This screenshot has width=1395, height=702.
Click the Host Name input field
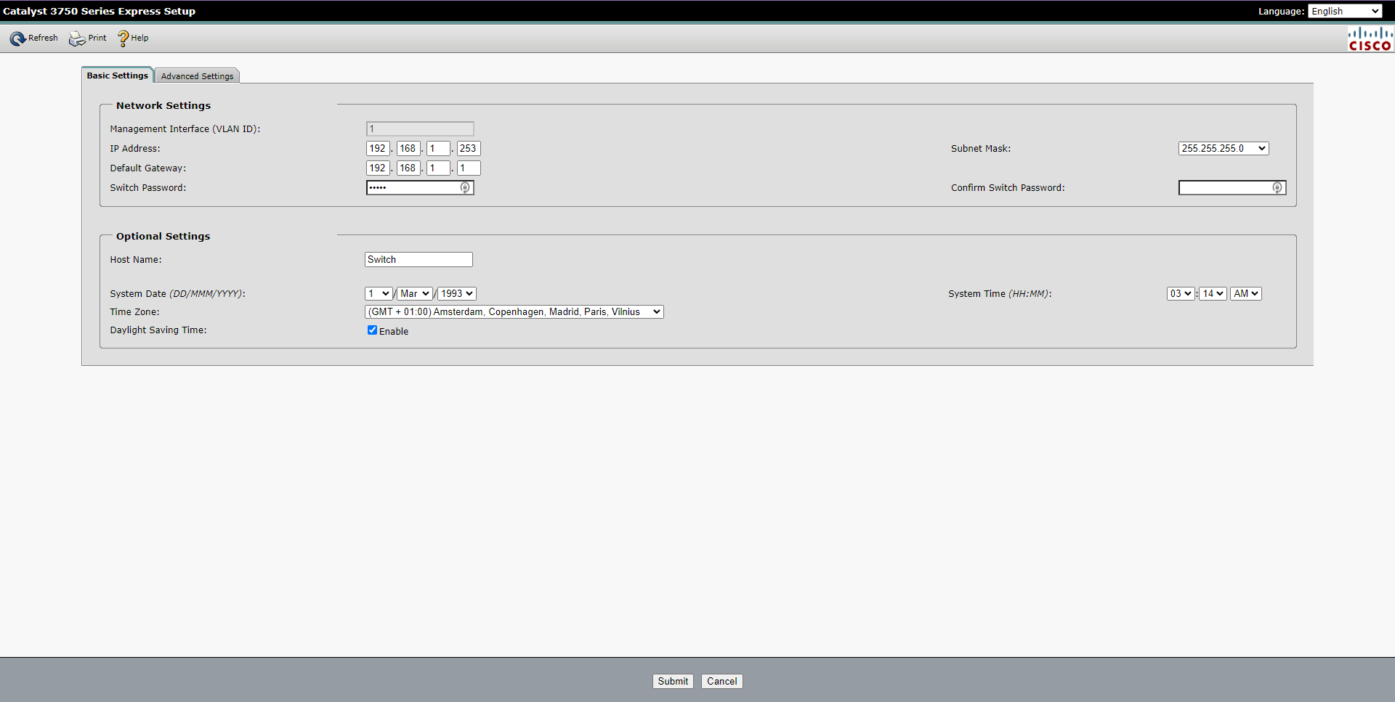click(418, 260)
